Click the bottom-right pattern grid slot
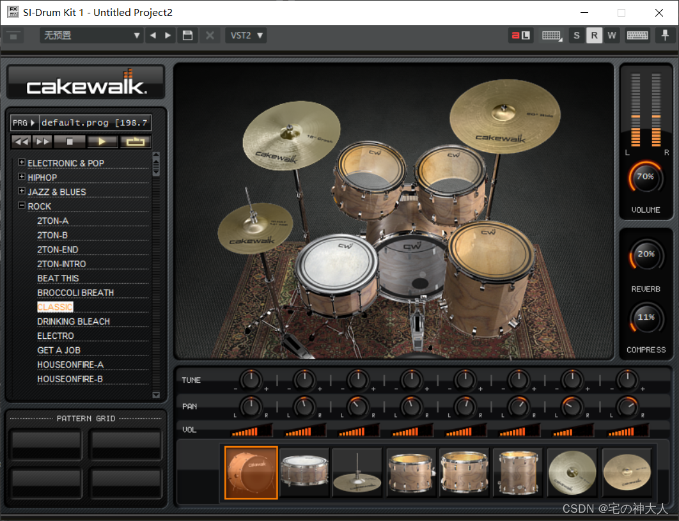 (x=126, y=482)
